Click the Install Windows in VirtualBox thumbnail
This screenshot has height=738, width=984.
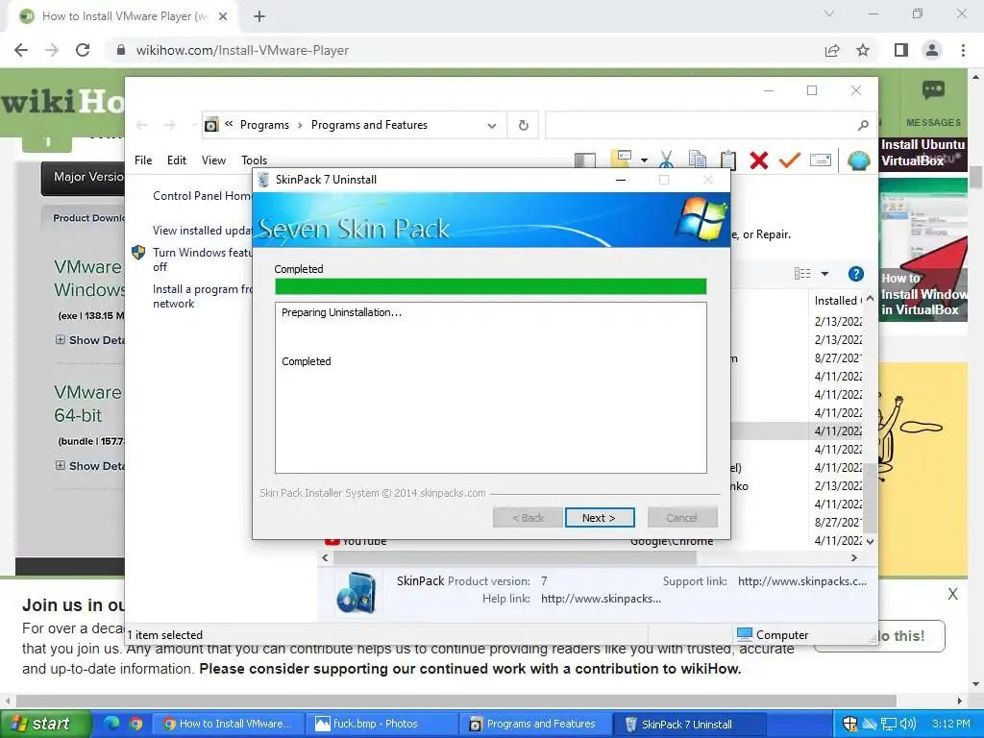pos(923,250)
